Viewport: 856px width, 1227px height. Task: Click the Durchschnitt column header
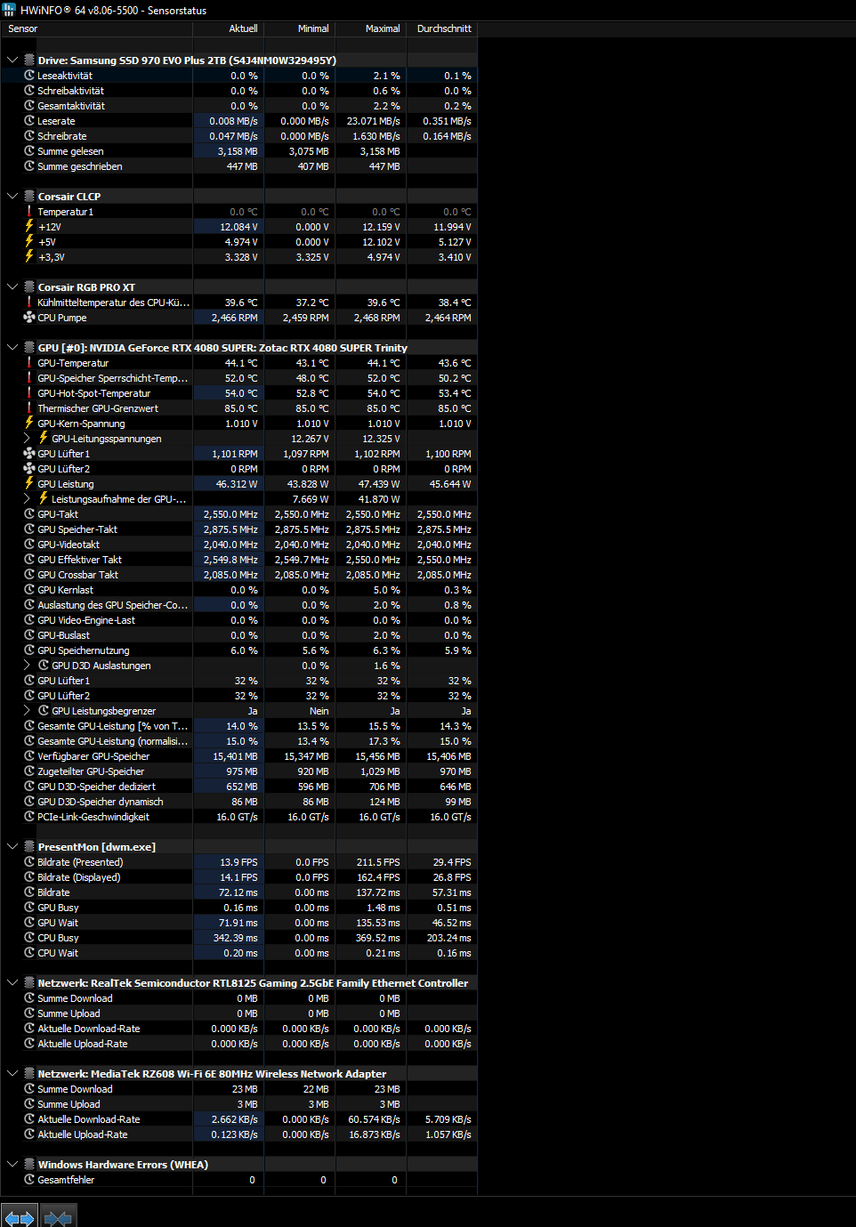[x=441, y=28]
